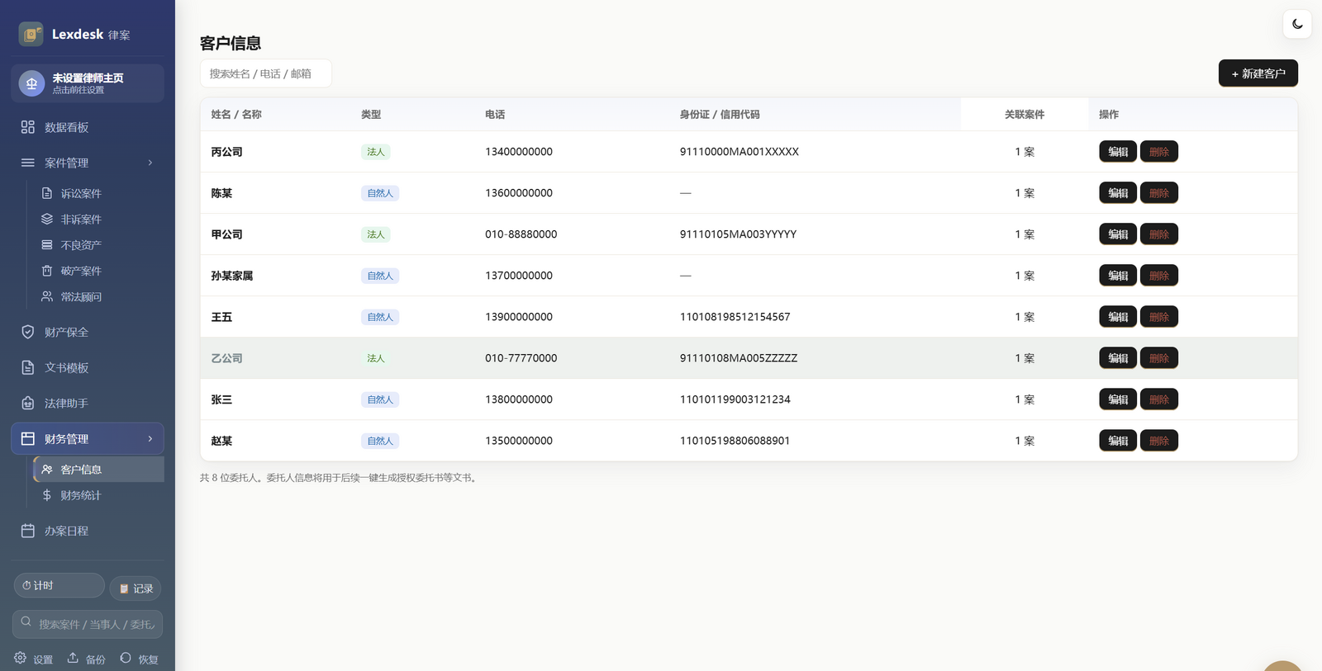1322x671 pixels.
Task: Expand 案件管理 chevron arrow
Action: (150, 163)
